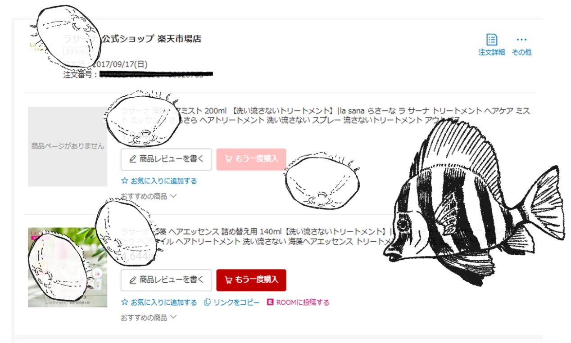Open the ヘアミスト 200ml product title link

coord(326,115)
